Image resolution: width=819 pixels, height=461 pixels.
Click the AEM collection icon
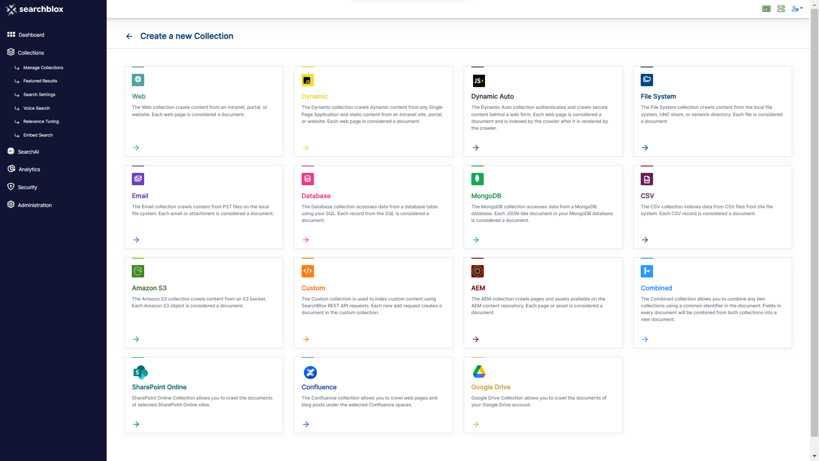[477, 271]
